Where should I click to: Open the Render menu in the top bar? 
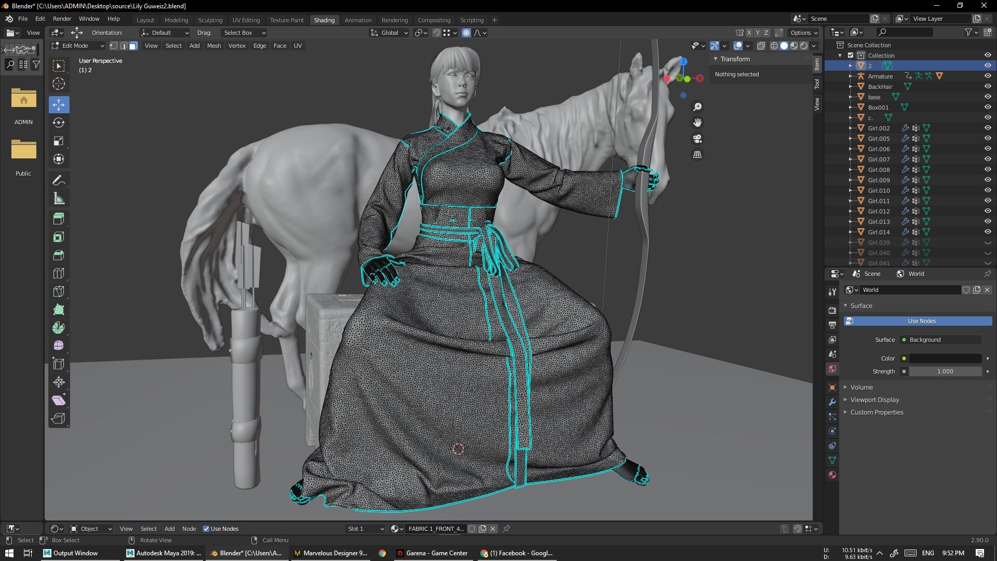(x=62, y=19)
